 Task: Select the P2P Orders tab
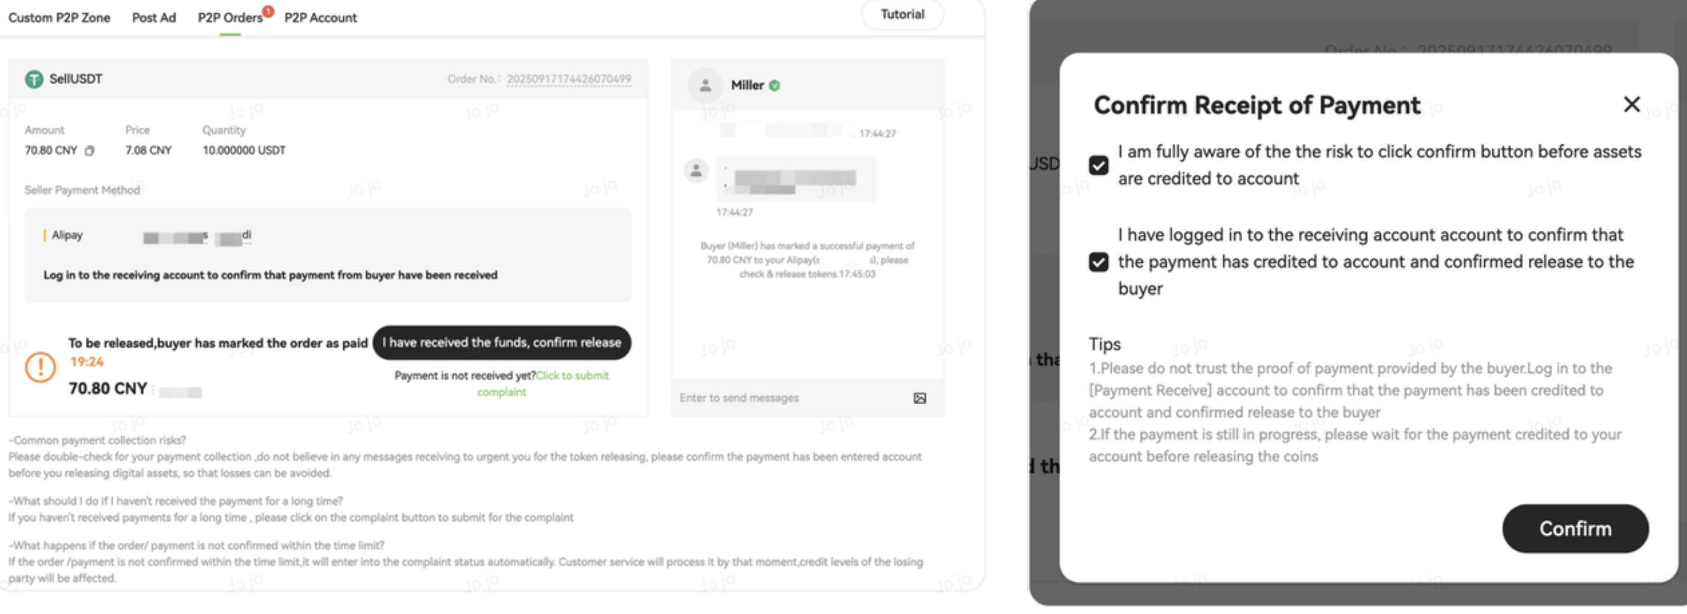[230, 18]
